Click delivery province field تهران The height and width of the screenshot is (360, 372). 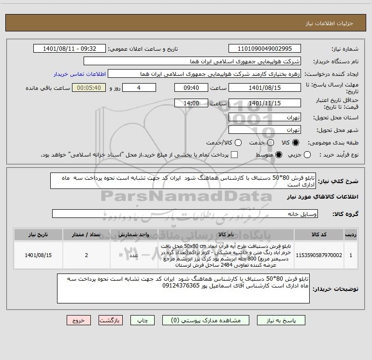click(265, 117)
